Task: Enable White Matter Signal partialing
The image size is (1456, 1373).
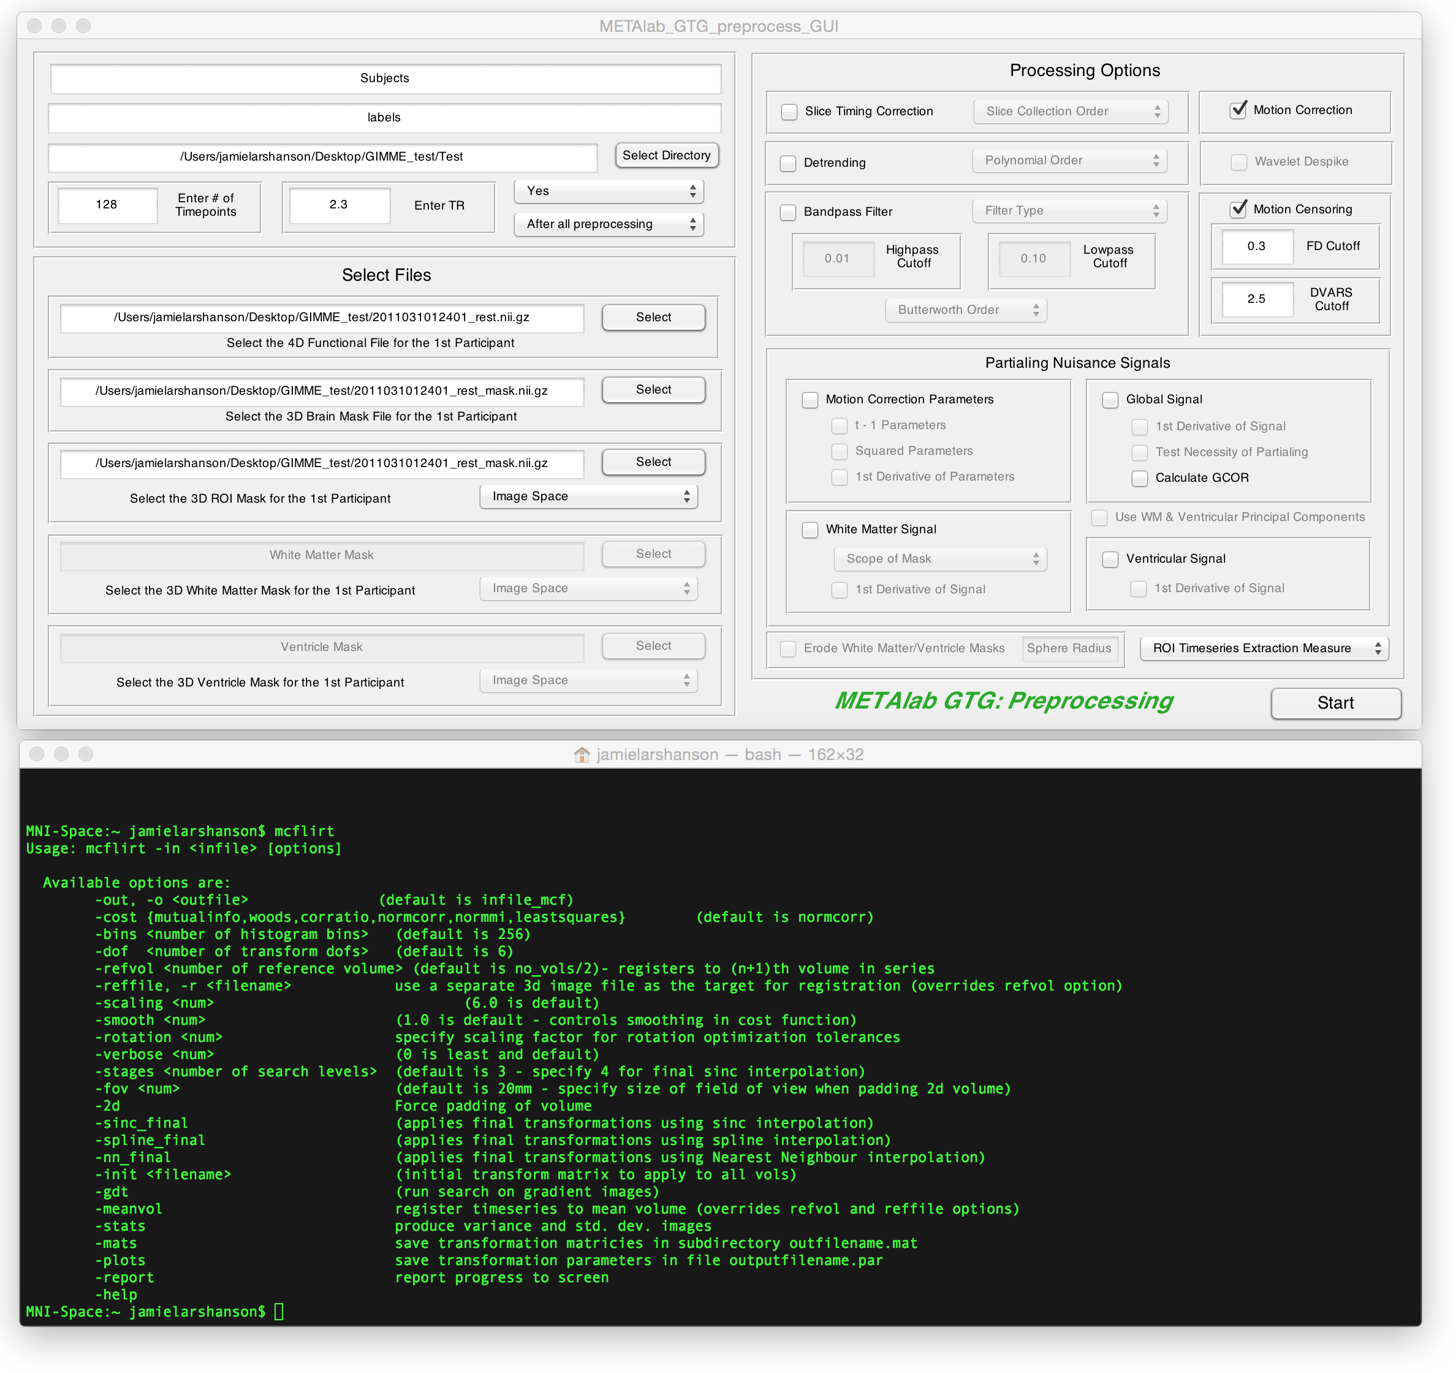Action: click(810, 530)
